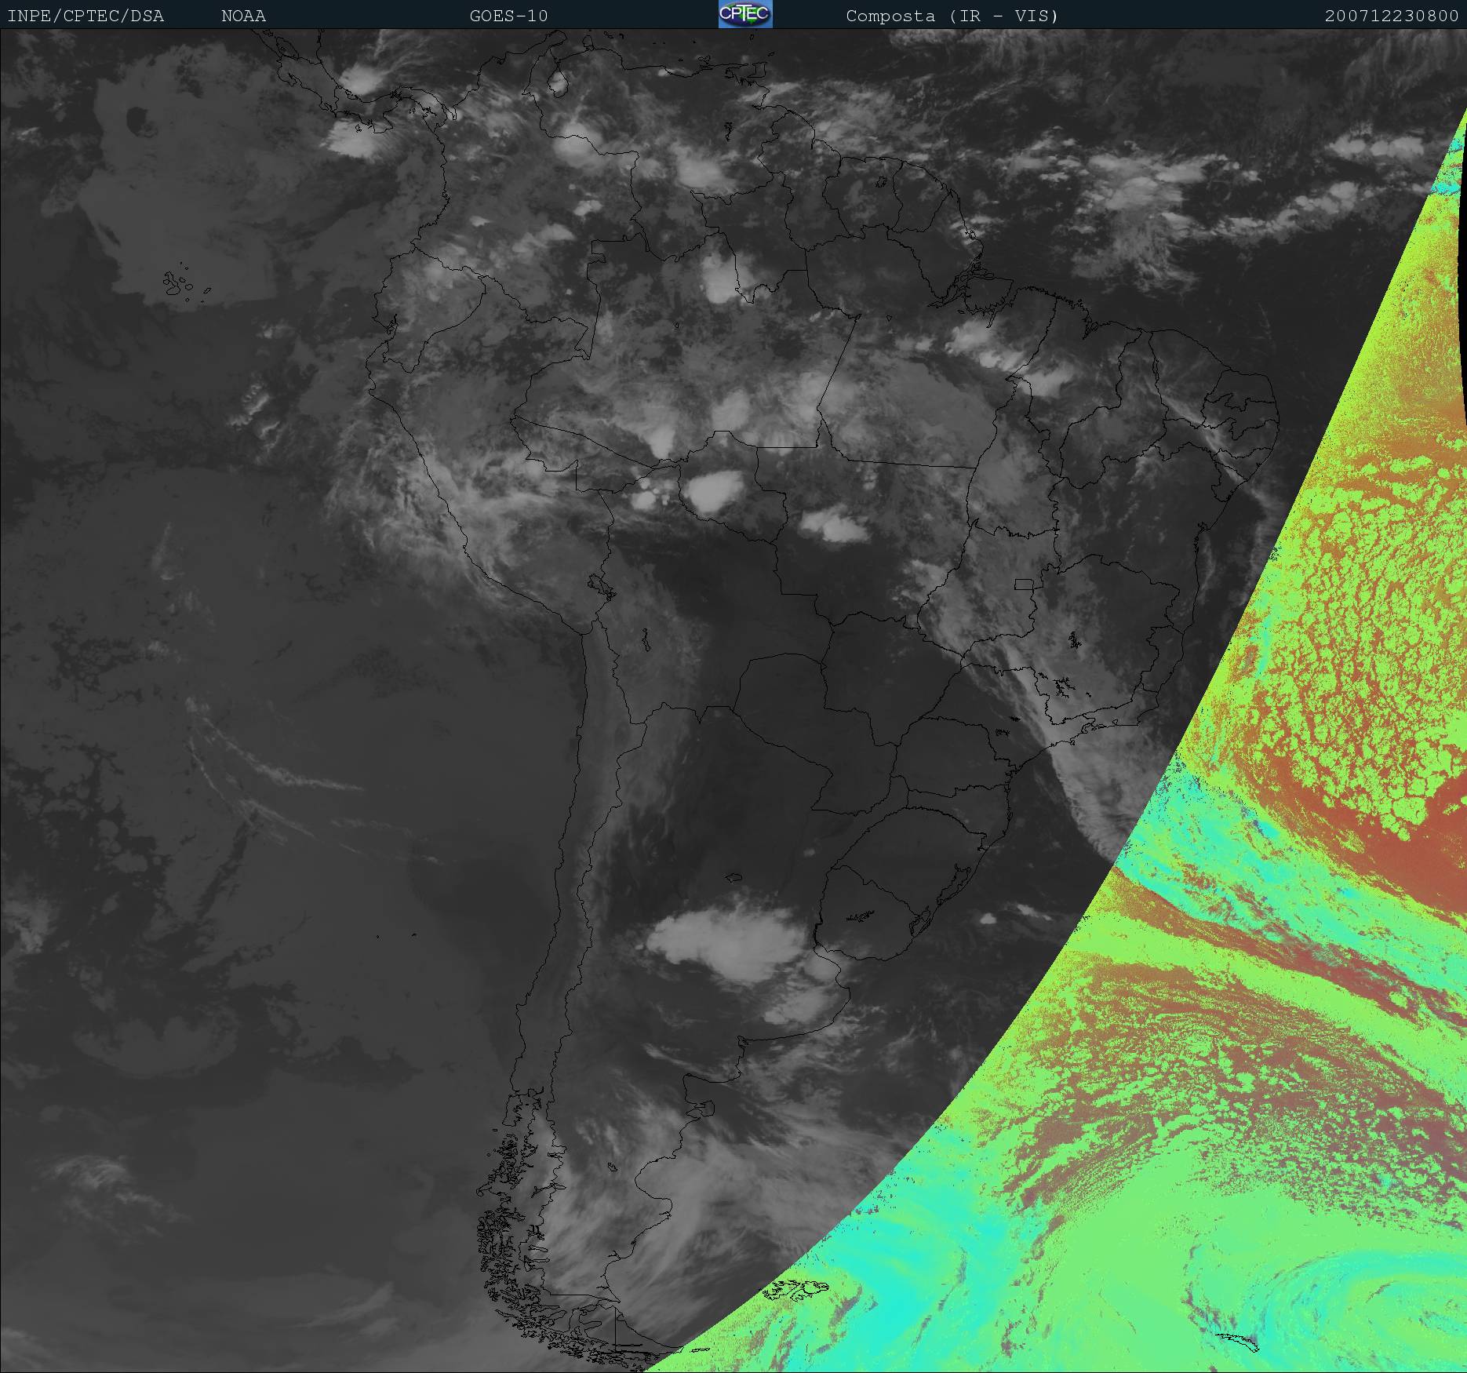
Task: Click the 200712230800 timestamp
Action: 1392,16
